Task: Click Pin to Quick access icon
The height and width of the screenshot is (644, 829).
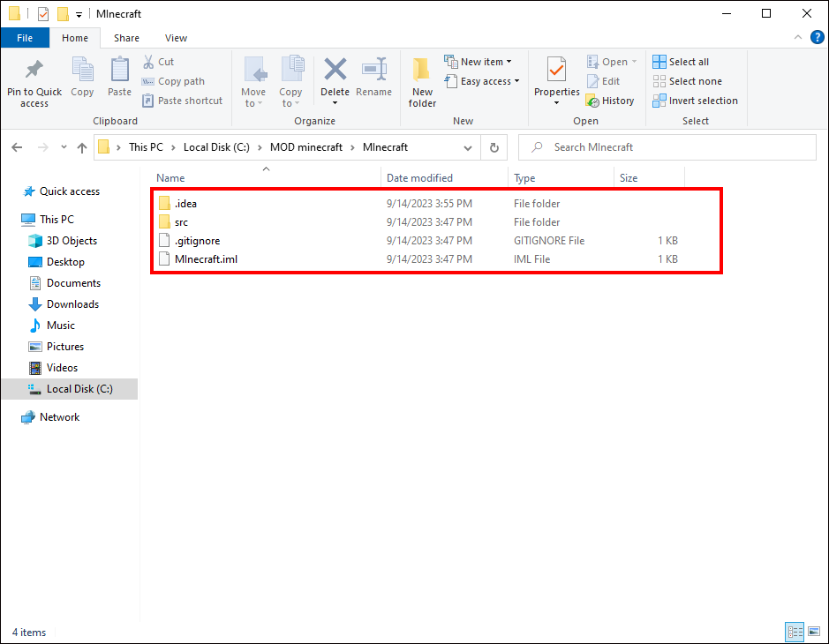Action: click(x=34, y=70)
